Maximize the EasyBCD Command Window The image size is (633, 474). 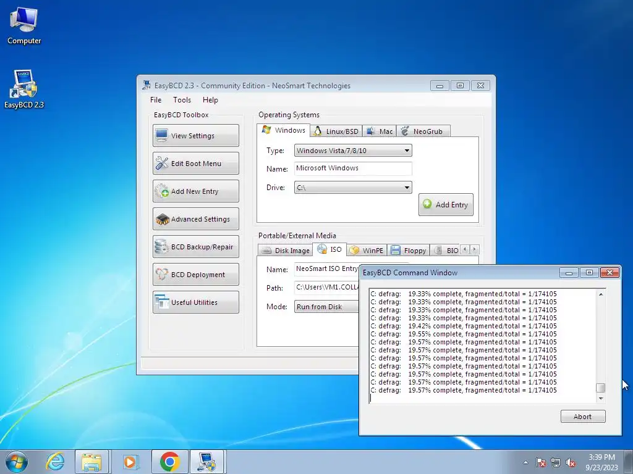[589, 273]
